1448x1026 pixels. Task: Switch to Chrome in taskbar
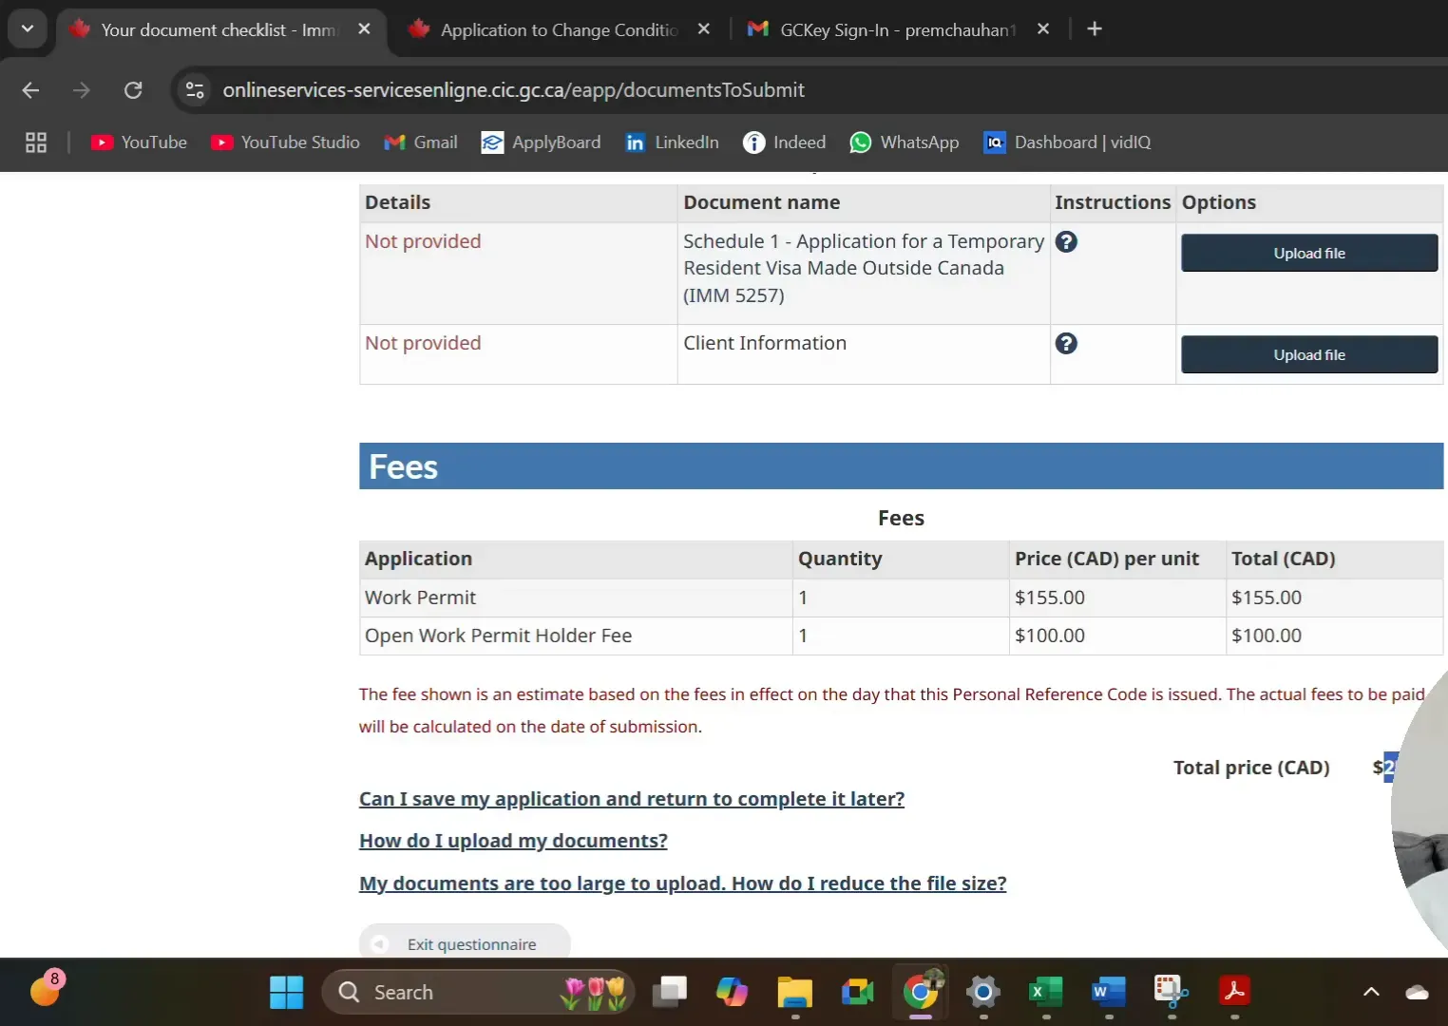pos(920,993)
